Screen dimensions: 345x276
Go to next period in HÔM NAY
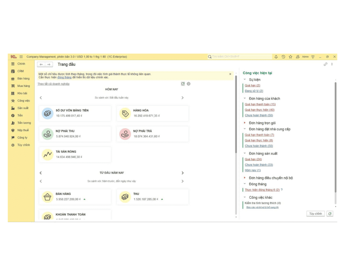183,98
